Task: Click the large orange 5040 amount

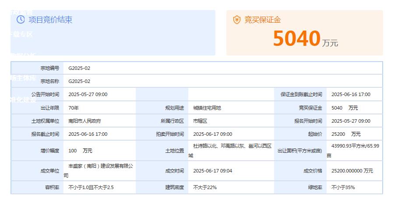Action: pyautogui.click(x=296, y=38)
